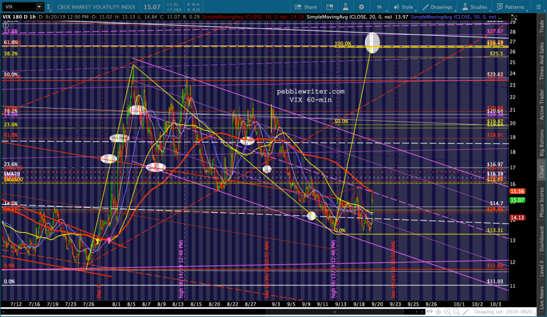Open chart settings gear icon

361,7
